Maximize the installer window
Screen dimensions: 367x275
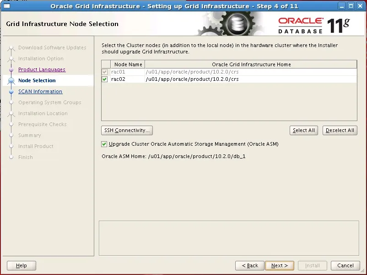[x=351, y=6]
